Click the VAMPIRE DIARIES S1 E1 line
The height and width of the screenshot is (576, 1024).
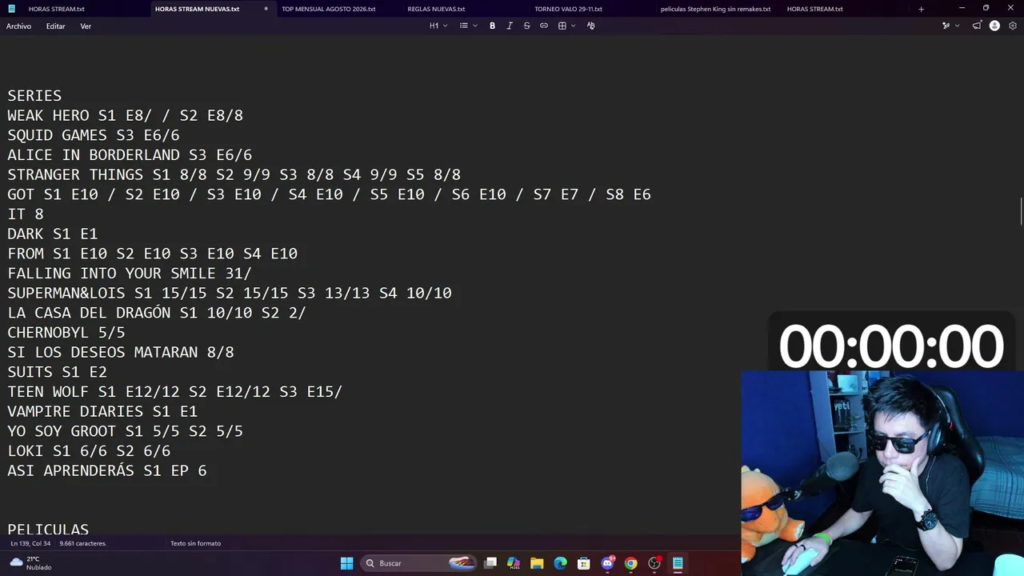pyautogui.click(x=102, y=412)
